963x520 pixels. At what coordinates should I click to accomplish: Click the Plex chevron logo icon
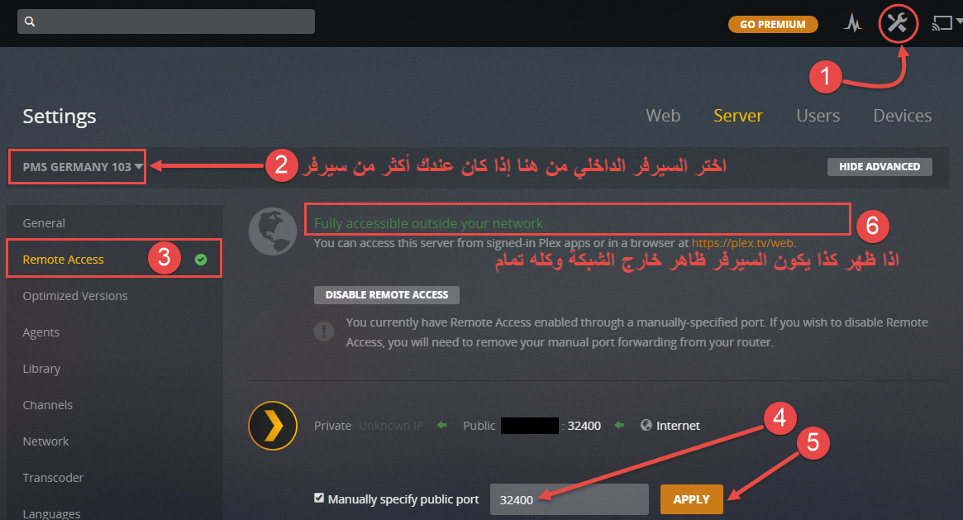(273, 426)
